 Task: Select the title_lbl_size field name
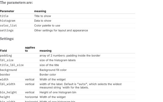coord(12,65)
